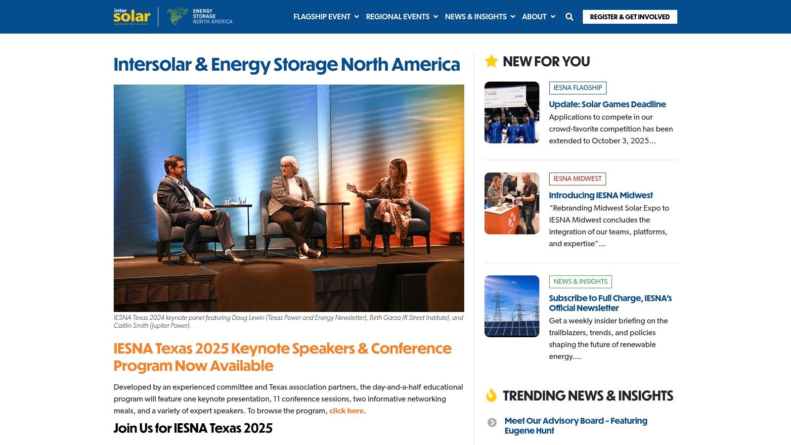Select the green News & Insights tag
Screen dimensions: 791x445
click(580, 282)
